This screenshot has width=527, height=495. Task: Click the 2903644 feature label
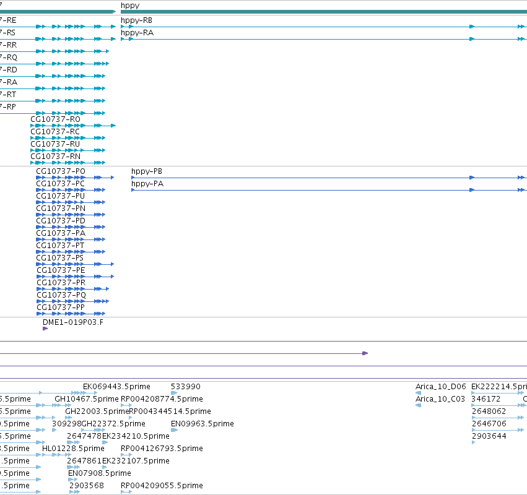489,437
